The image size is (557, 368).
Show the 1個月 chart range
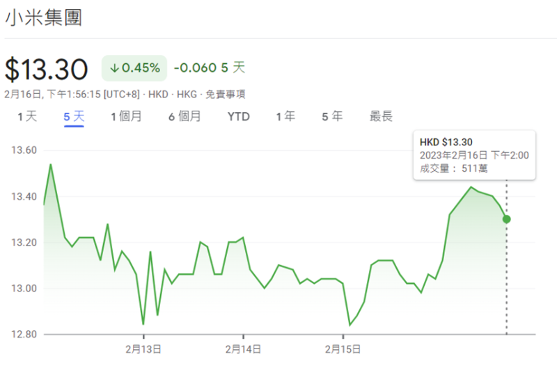(126, 117)
